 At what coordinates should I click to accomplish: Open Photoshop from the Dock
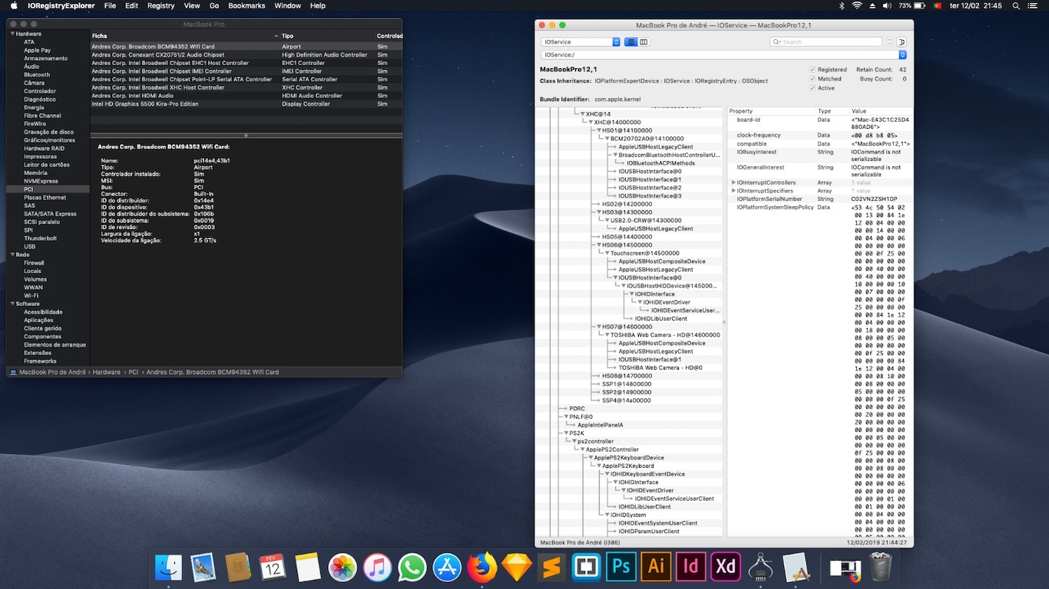pos(621,568)
